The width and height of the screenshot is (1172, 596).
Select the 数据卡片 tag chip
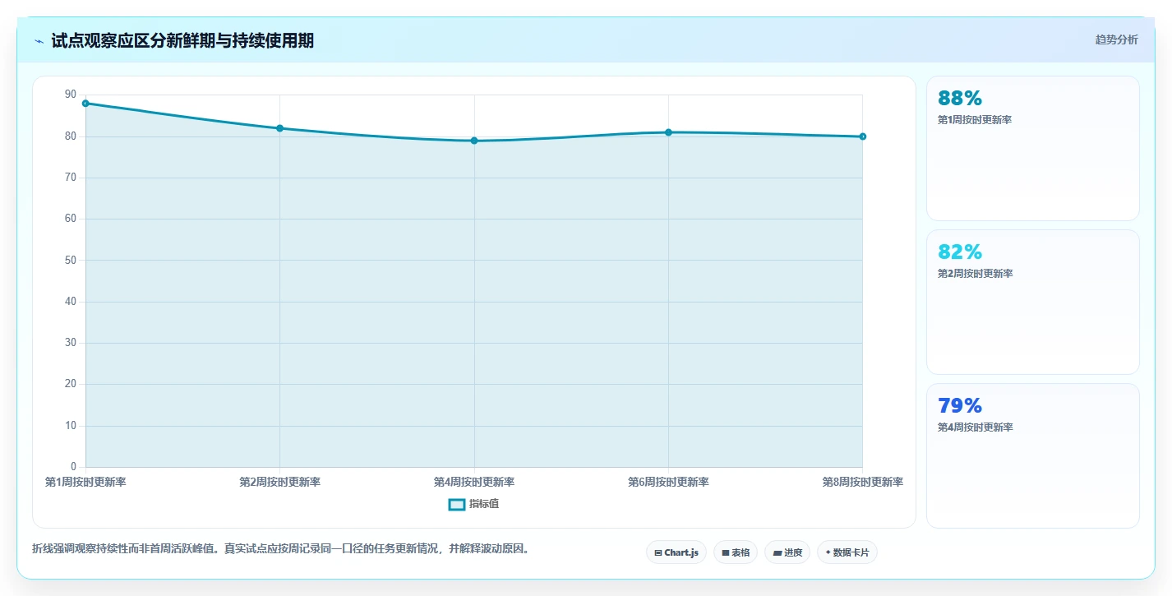(x=847, y=552)
